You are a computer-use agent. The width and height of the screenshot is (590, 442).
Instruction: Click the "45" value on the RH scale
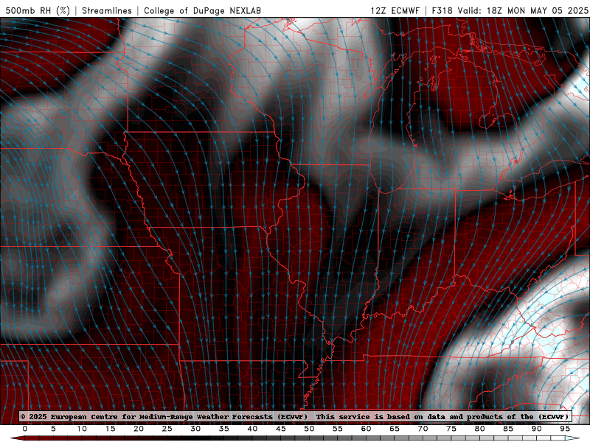pyautogui.click(x=281, y=429)
